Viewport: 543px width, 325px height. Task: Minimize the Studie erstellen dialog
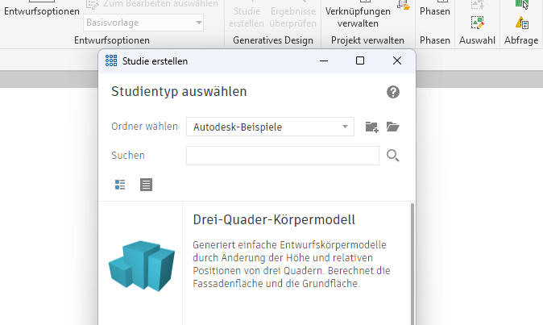[324, 60]
